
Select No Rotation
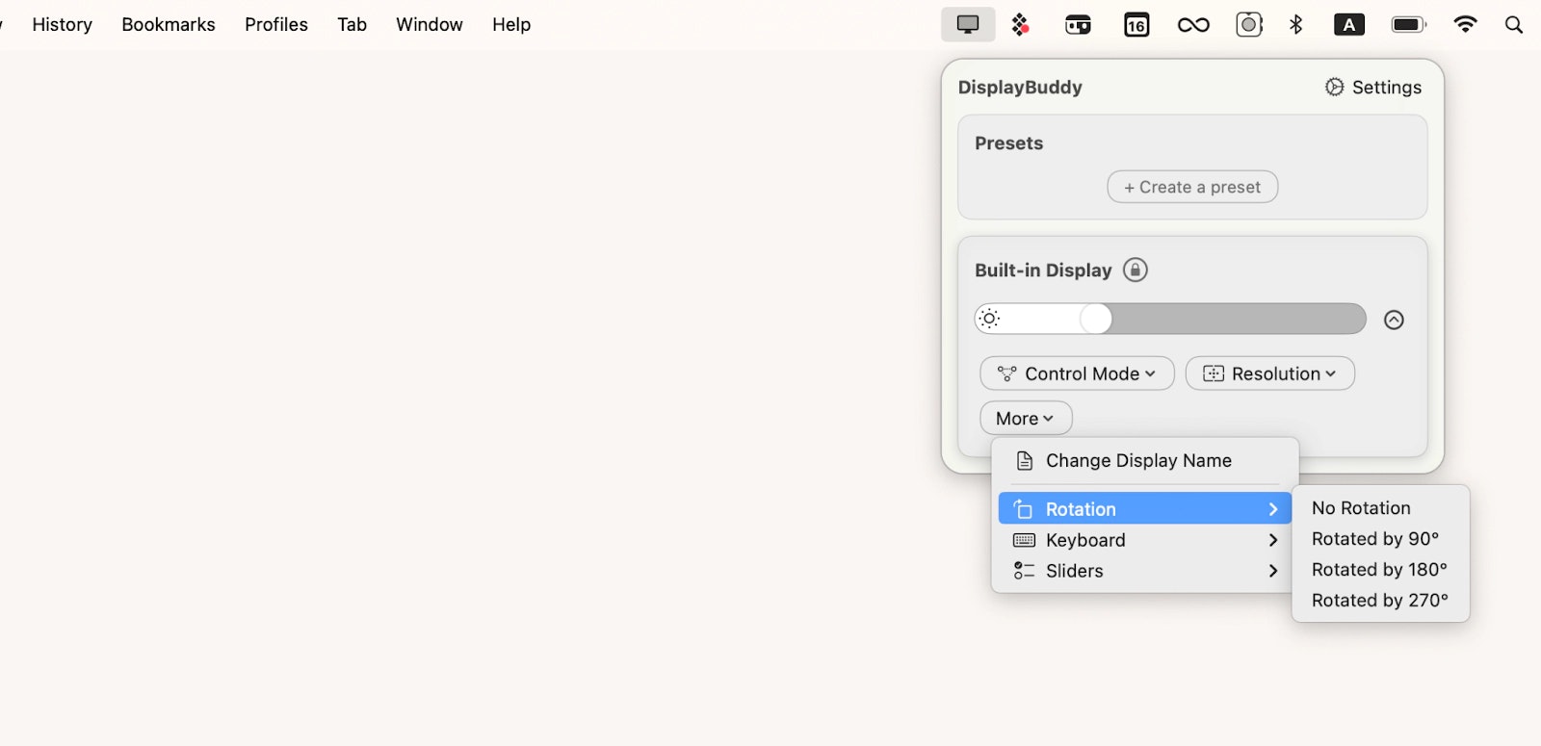1361,507
